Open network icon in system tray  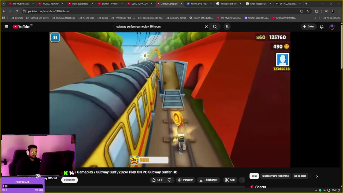[x=329, y=190]
